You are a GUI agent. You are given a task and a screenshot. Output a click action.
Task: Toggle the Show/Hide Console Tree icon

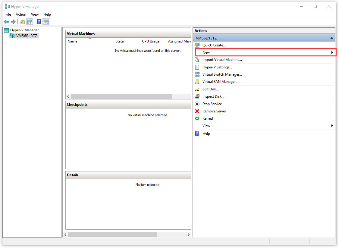[30, 22]
